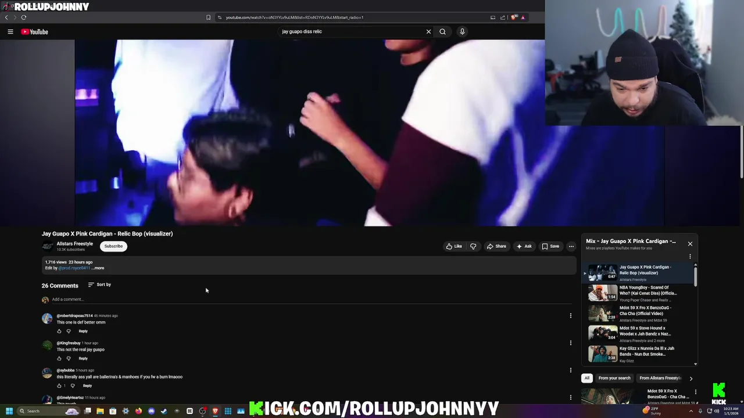Open @Kingfresbuy user profile link
744x418 pixels.
point(69,343)
